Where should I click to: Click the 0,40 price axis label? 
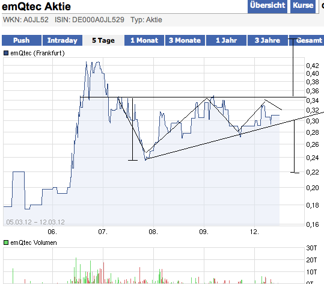(313, 73)
